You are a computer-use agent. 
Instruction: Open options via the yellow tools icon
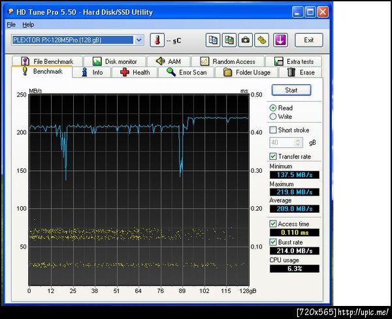pos(262,40)
